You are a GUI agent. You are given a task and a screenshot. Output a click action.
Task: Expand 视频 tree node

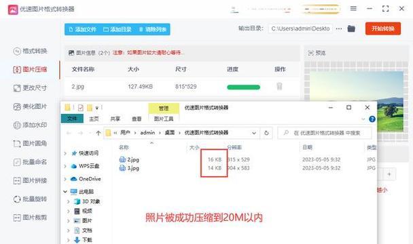coord(69,211)
